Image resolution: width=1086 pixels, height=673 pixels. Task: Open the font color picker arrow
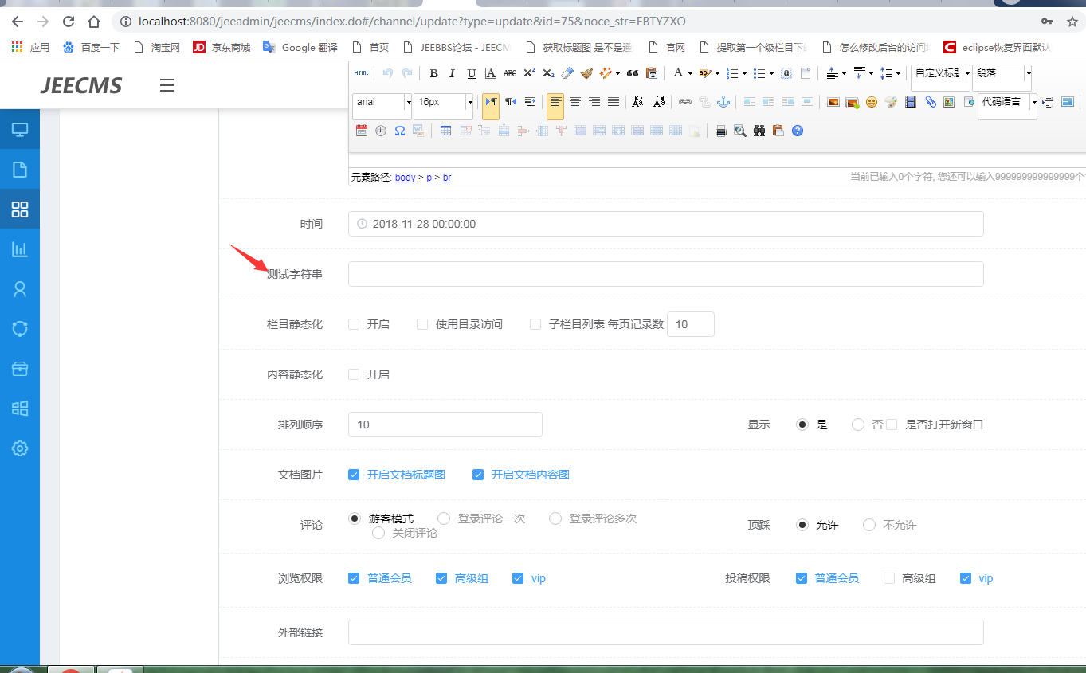(x=689, y=73)
